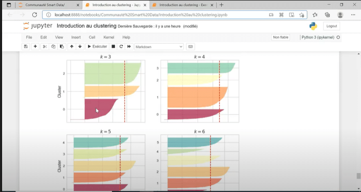Click the Non fiable trust indicator
The image size is (361, 192).
click(281, 37)
